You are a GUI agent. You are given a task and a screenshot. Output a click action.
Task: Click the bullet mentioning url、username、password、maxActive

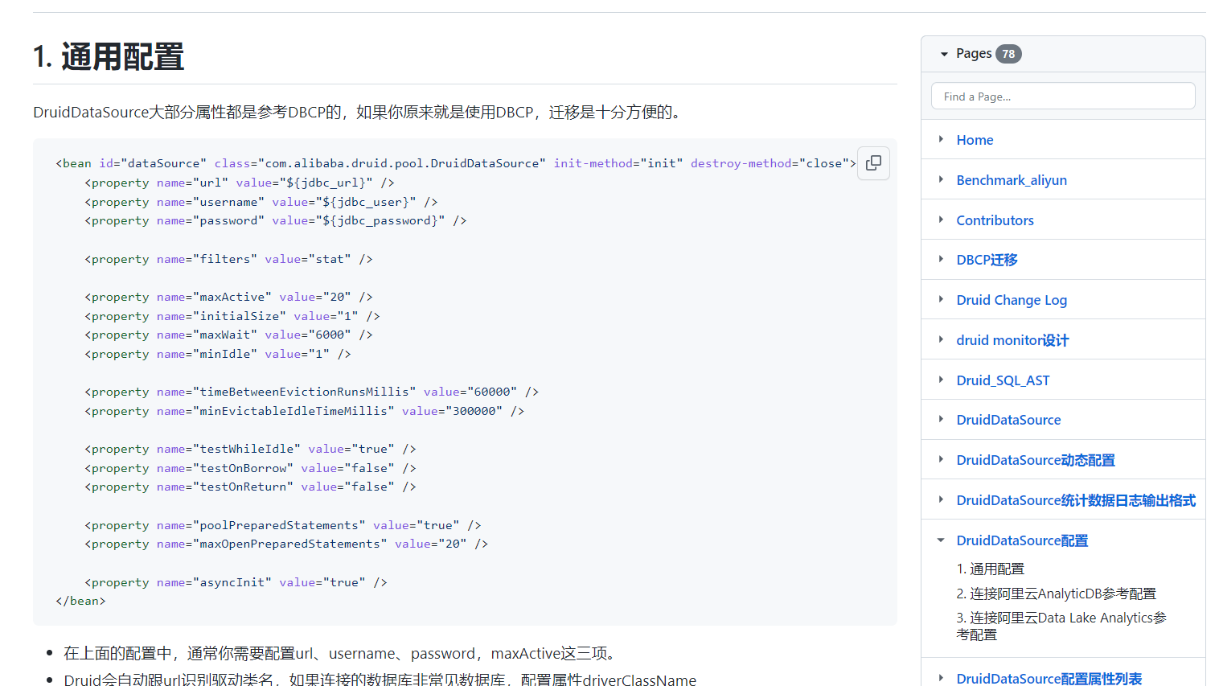(343, 653)
